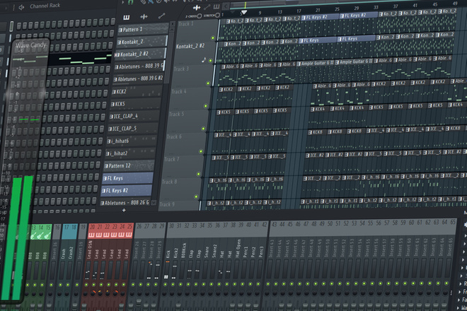The height and width of the screenshot is (311, 467).
Task: Mute Track 7 using its green LED
Action: tap(198, 174)
